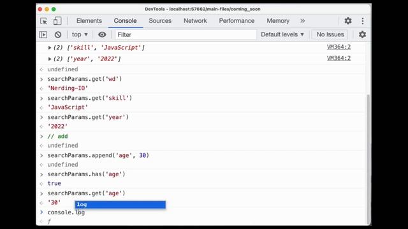Viewport: 408px width, 229px height.
Task: Click the // add comment line
Action: click(57, 136)
